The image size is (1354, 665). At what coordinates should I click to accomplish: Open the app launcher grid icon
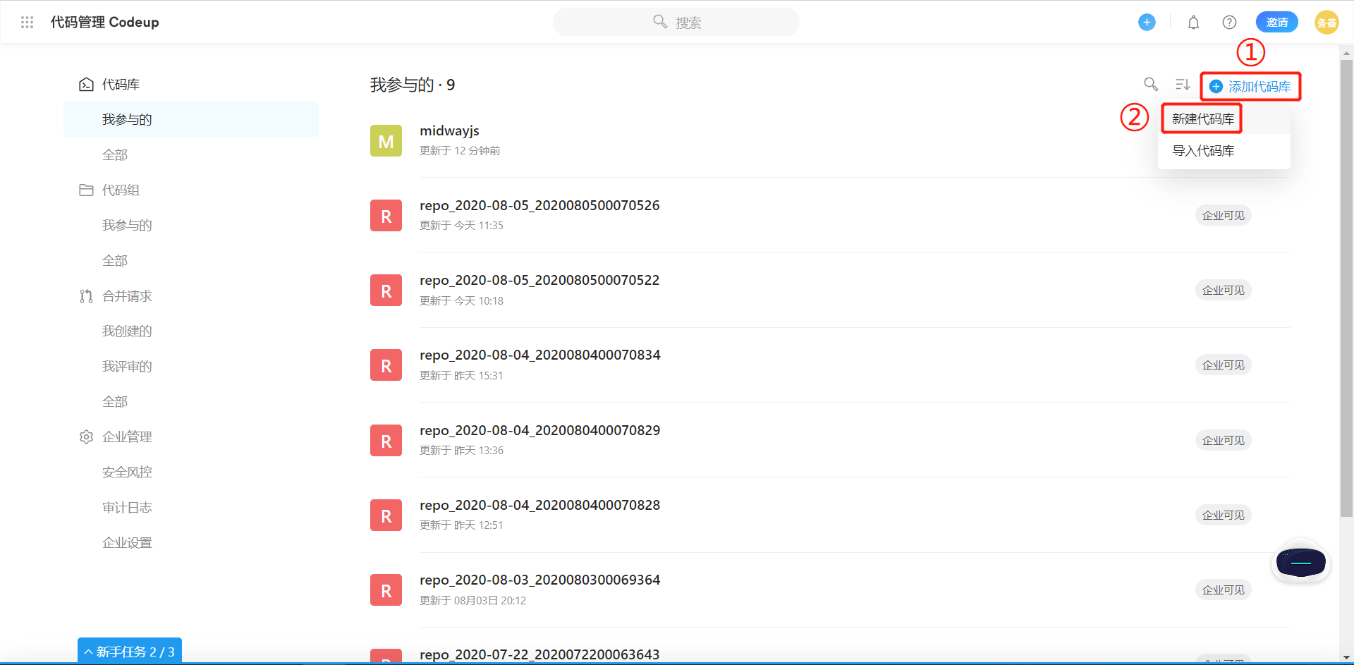point(27,23)
